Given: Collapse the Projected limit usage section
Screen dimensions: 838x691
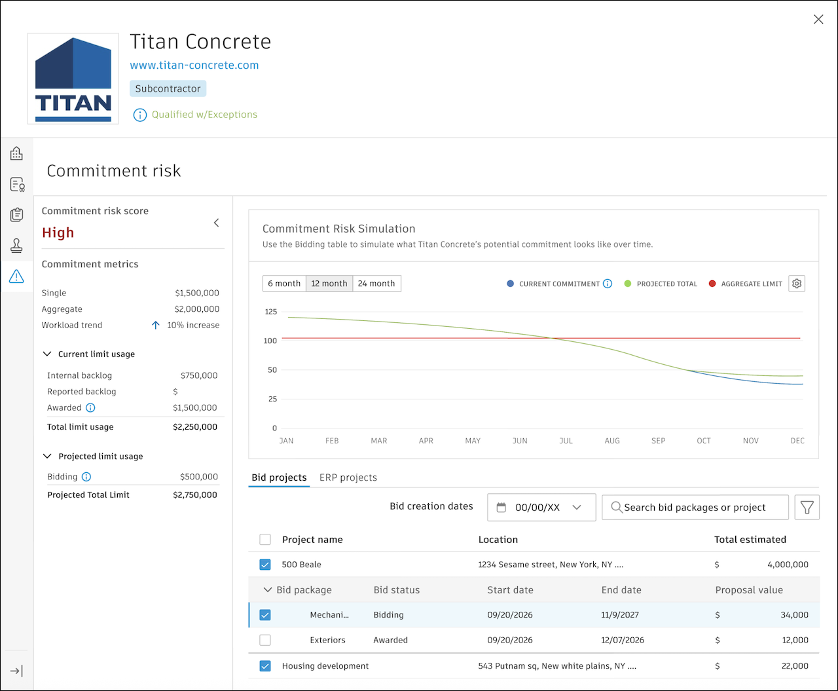Looking at the screenshot, I should click(x=47, y=456).
